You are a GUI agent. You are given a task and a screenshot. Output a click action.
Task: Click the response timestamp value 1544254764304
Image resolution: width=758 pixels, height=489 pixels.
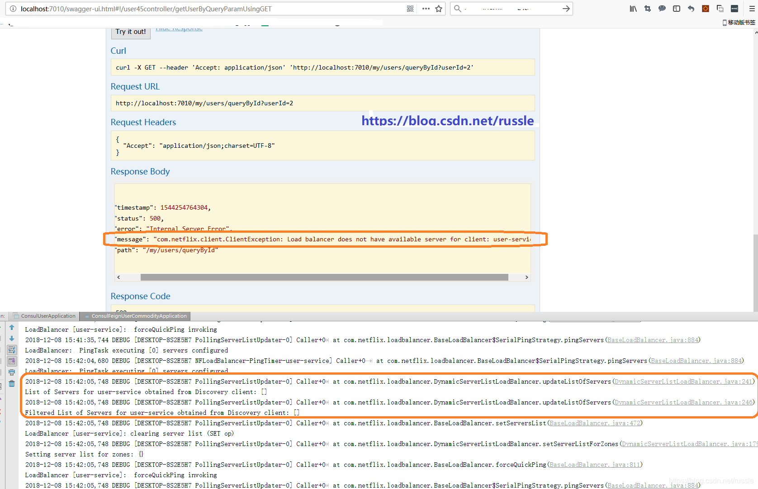[x=184, y=207]
